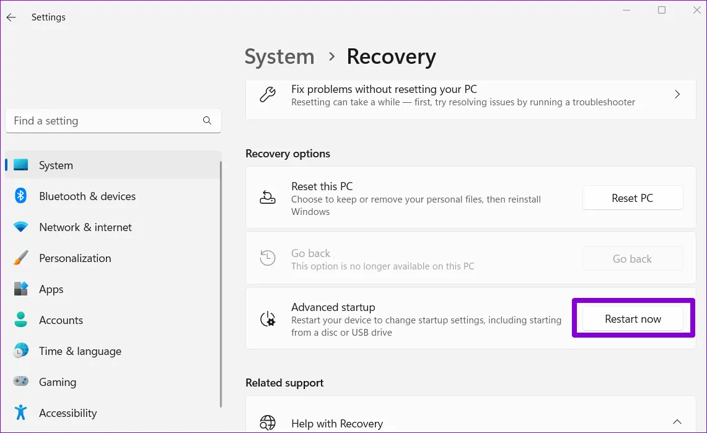This screenshot has height=433, width=707.
Task: Click the Accessibility icon in sidebar
Action: pos(20,413)
